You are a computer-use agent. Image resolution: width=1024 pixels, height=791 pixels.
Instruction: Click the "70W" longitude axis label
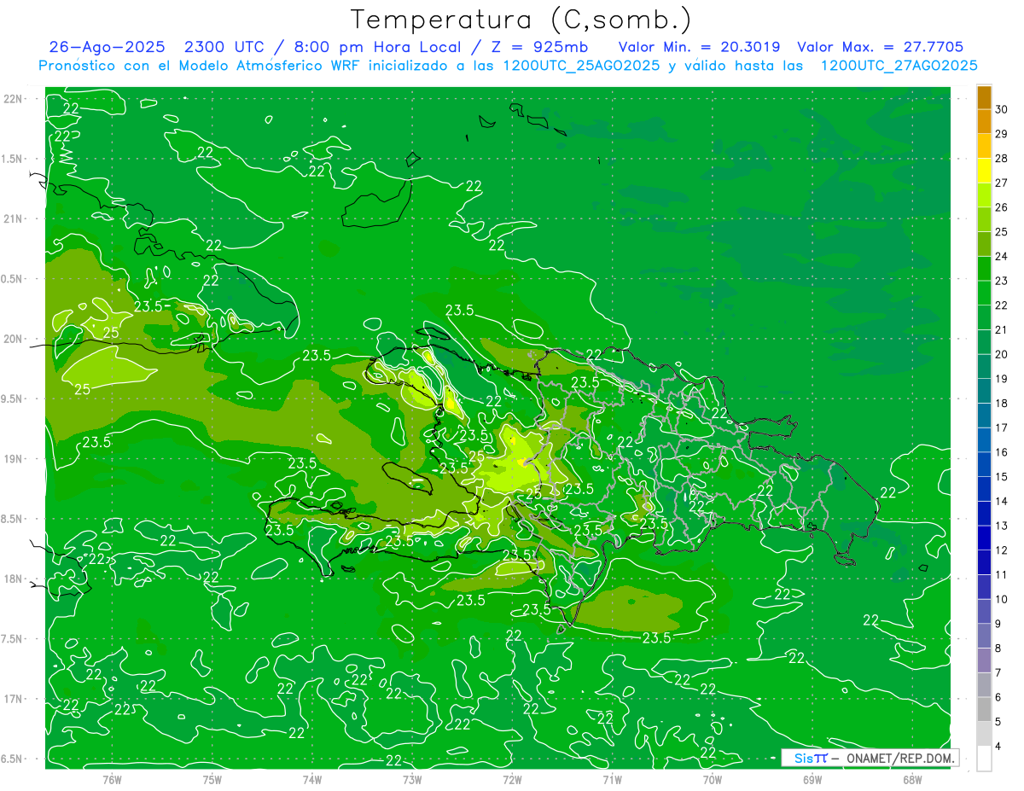point(712,780)
